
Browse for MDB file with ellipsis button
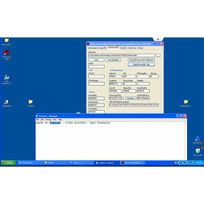[x=158, y=55]
